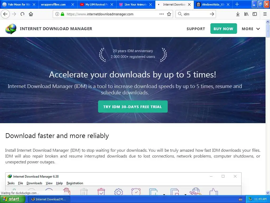
Task: Click the IDM globe logo
Action: coord(11,29)
